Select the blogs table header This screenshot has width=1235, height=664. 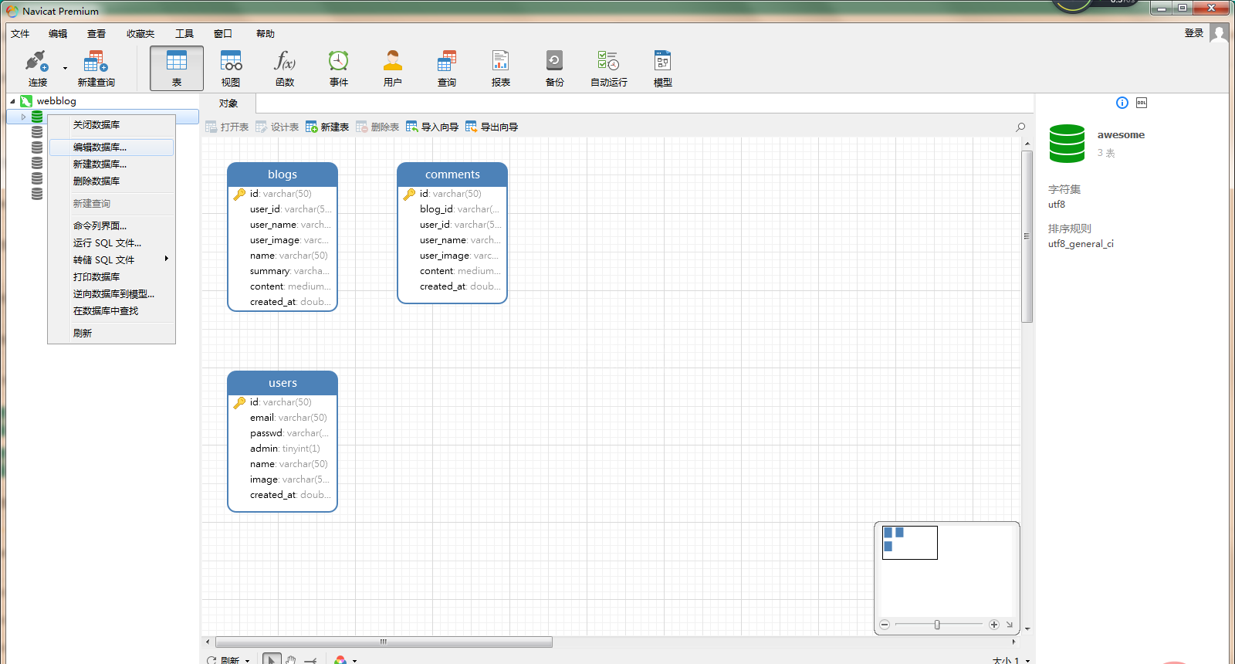(283, 174)
